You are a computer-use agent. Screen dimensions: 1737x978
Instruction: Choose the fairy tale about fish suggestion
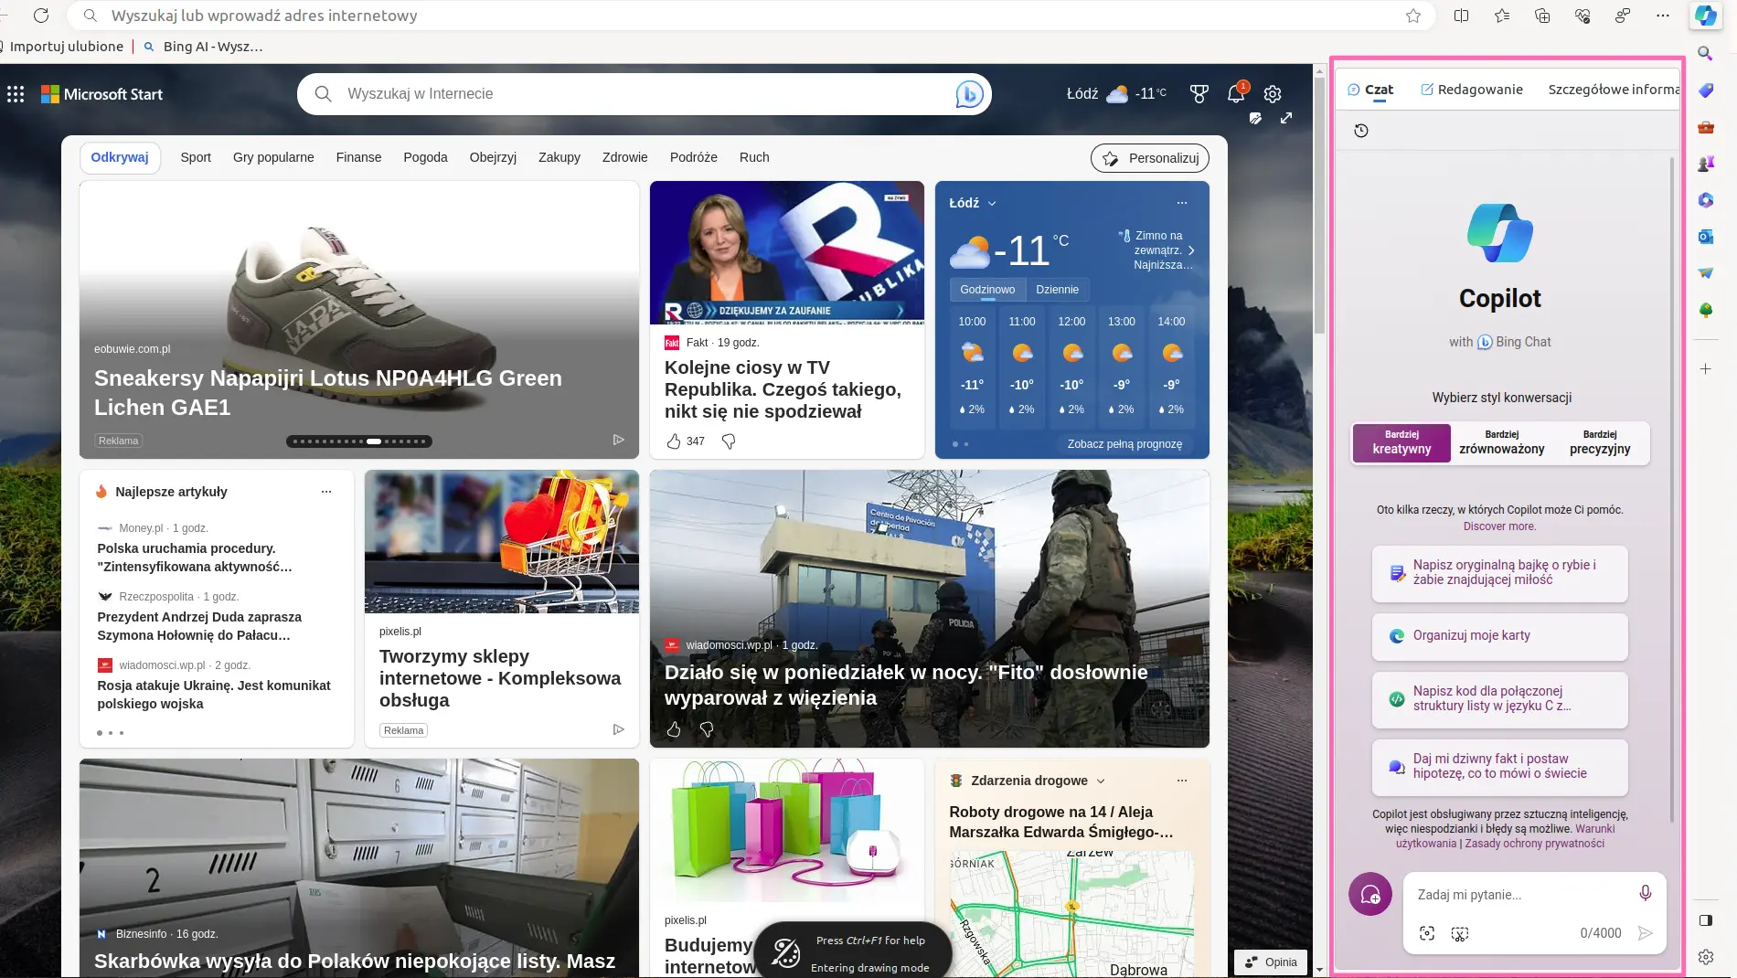click(1499, 573)
